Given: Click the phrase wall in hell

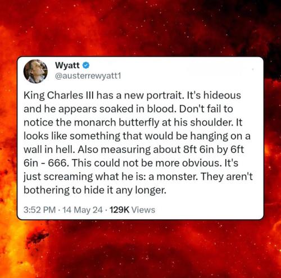Looking at the screenshot, I should click(49, 150).
